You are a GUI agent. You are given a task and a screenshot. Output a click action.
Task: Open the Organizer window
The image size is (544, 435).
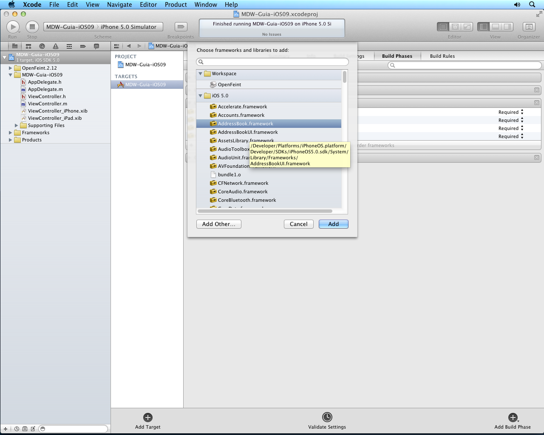click(x=529, y=27)
